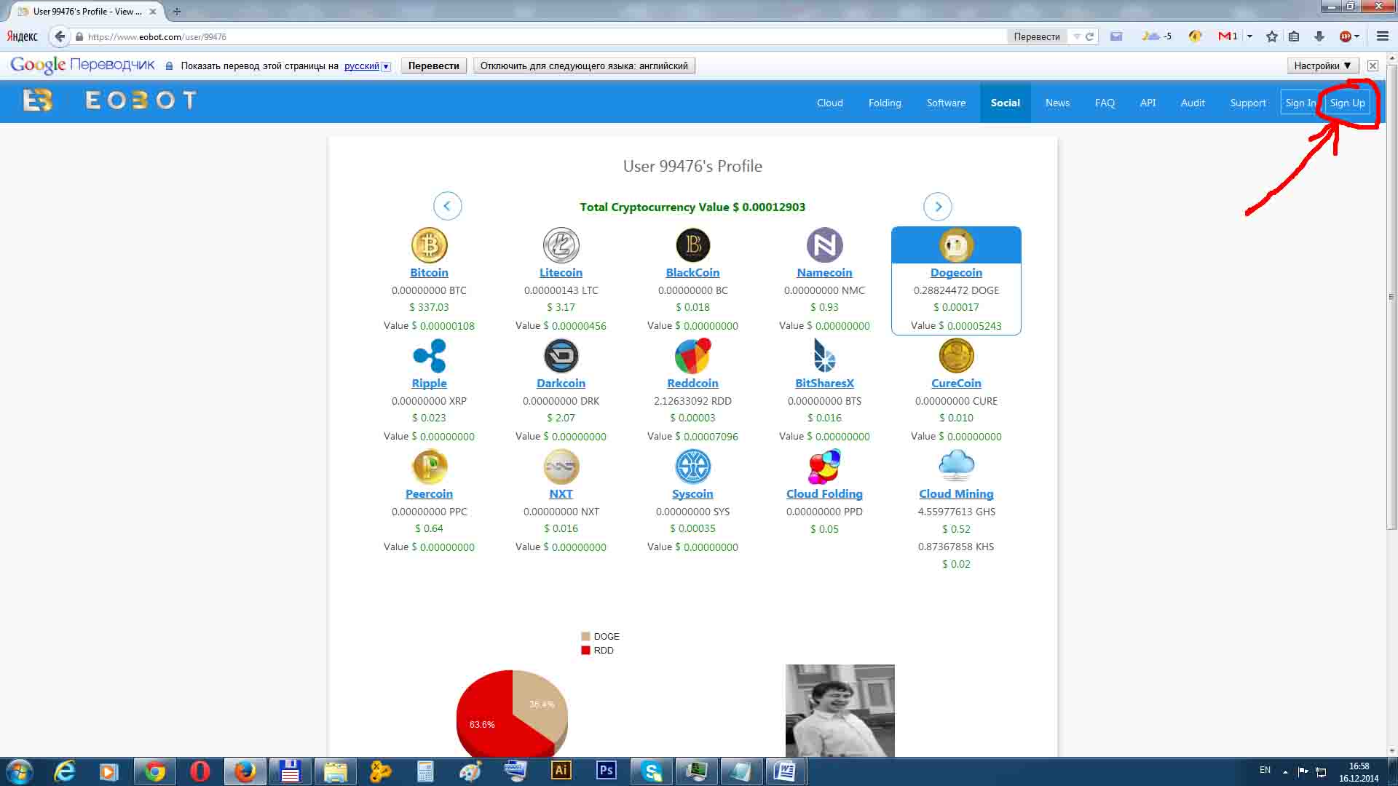The height and width of the screenshot is (786, 1398).
Task: Open the Folding menu item
Action: point(885,103)
